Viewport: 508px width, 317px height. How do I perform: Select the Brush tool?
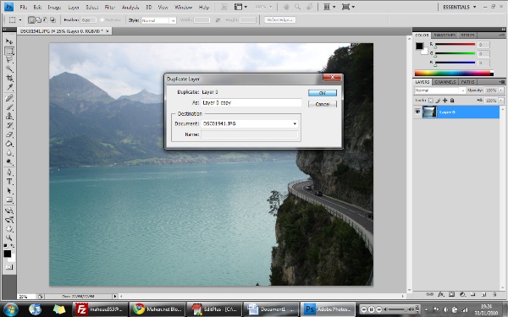[9, 107]
